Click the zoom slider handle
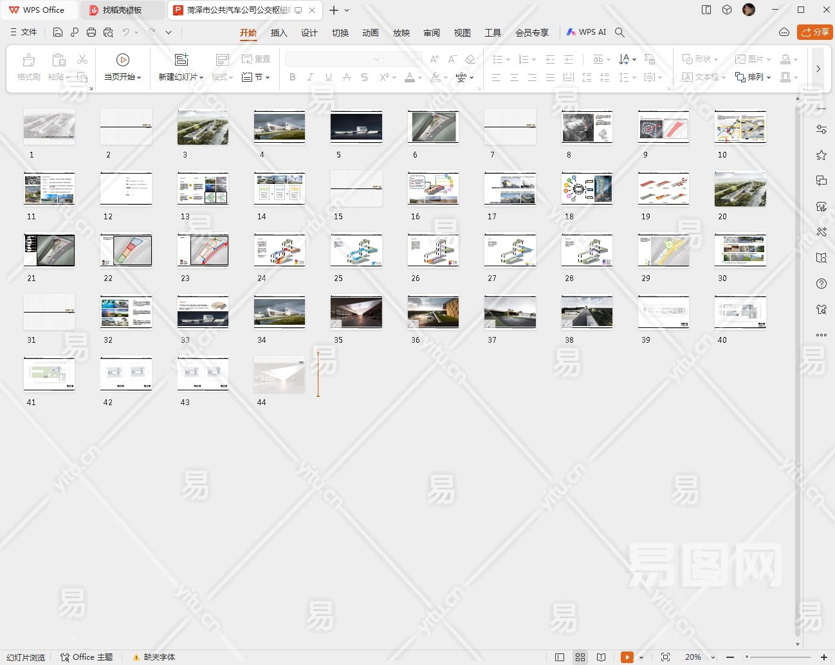Image resolution: width=835 pixels, height=665 pixels. click(747, 657)
